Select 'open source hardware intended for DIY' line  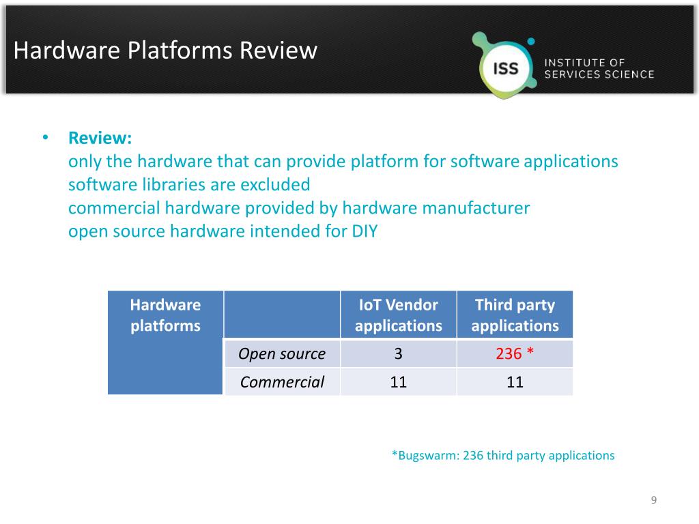click(223, 231)
